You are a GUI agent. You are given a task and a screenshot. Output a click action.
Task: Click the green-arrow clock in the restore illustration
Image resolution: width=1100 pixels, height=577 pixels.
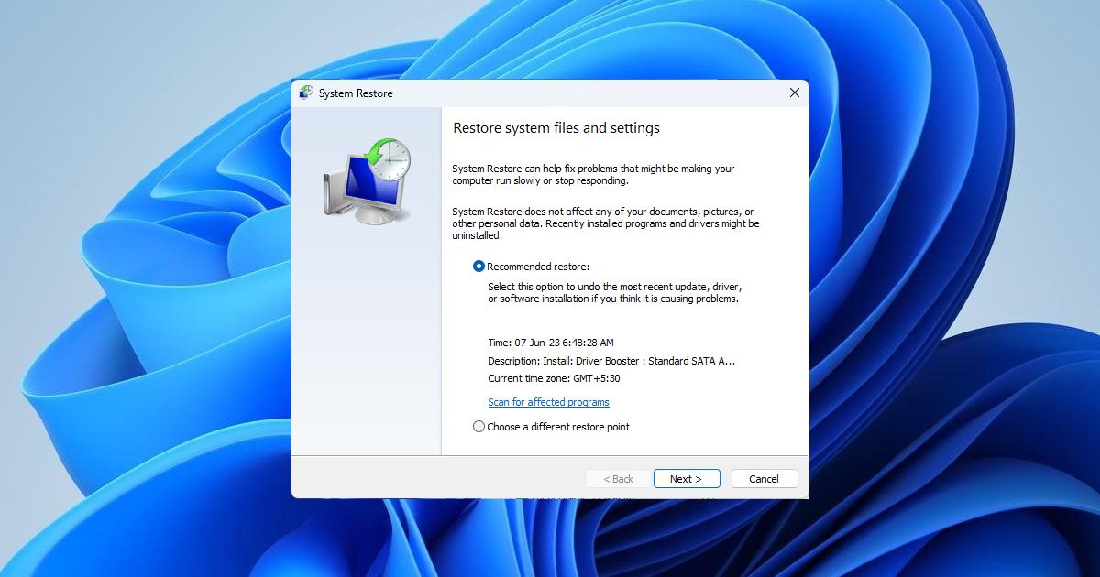[389, 159]
